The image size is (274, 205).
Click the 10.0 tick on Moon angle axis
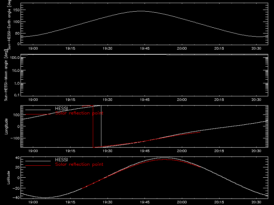[16, 70]
